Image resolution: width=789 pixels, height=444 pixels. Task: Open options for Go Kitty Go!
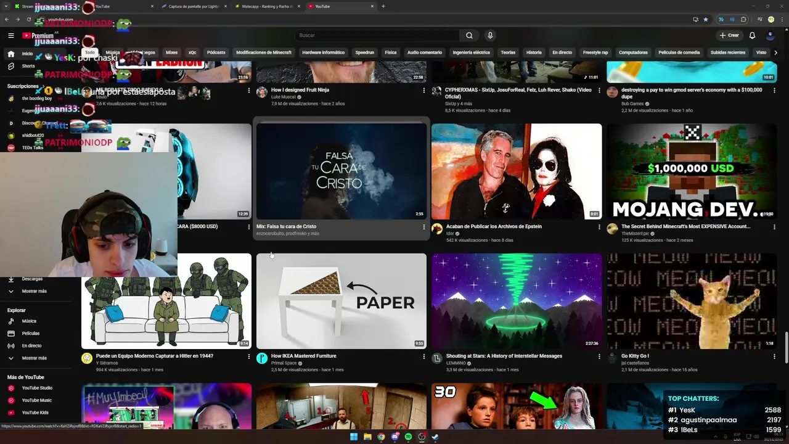[774, 356]
